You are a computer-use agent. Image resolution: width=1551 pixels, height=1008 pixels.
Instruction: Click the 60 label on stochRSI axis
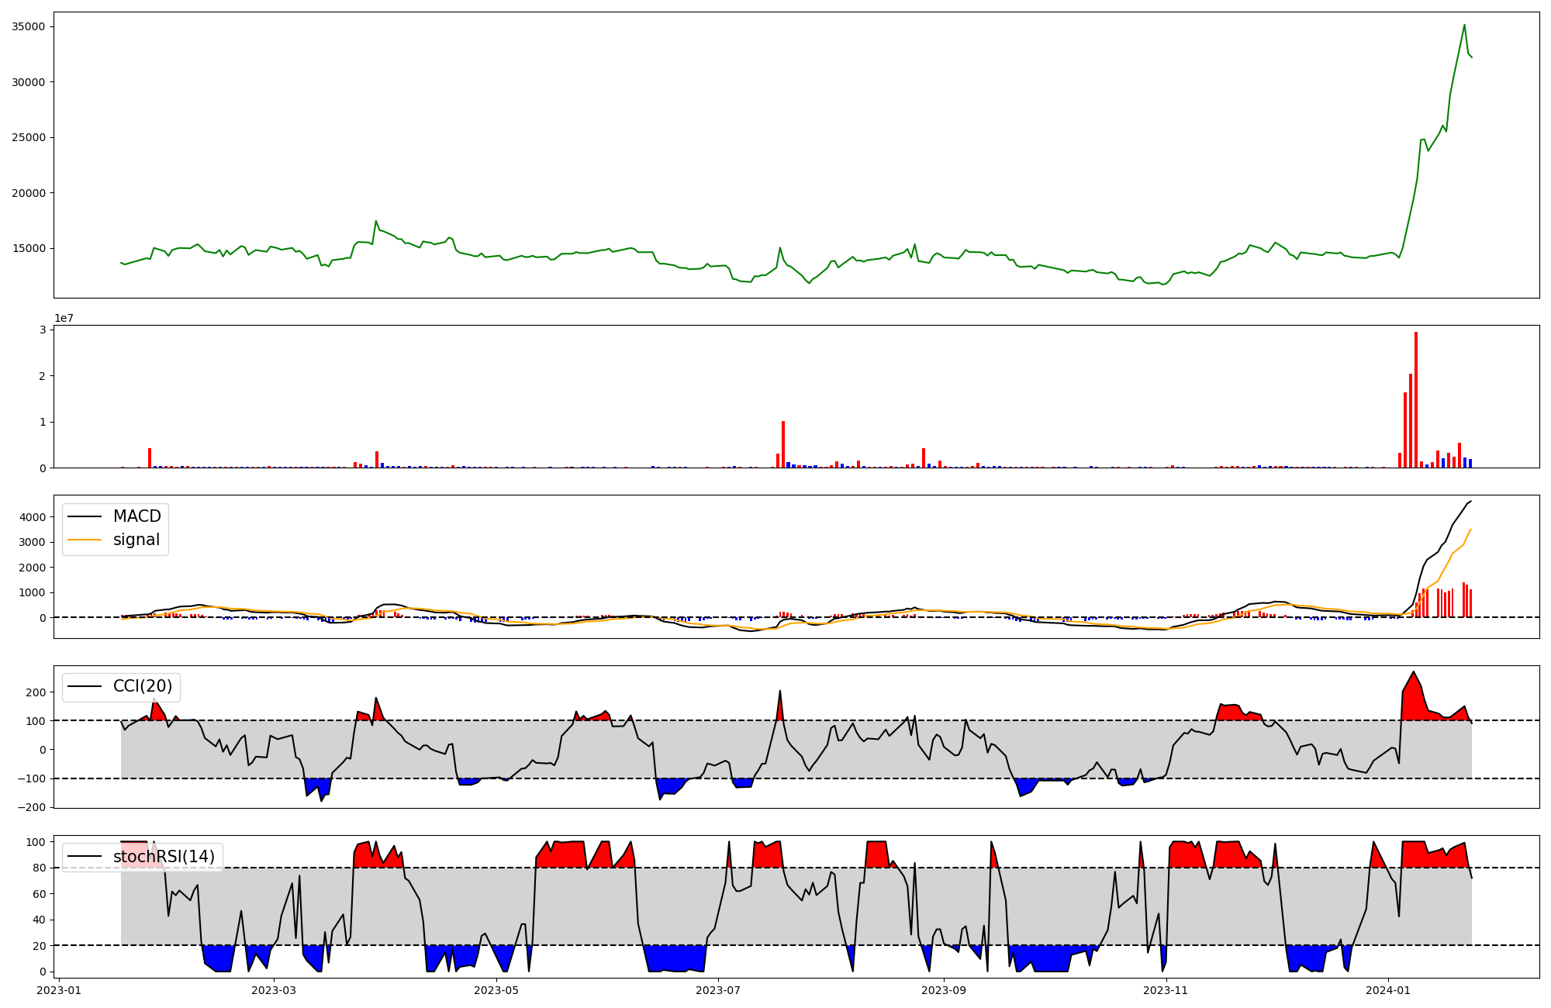coord(39,894)
